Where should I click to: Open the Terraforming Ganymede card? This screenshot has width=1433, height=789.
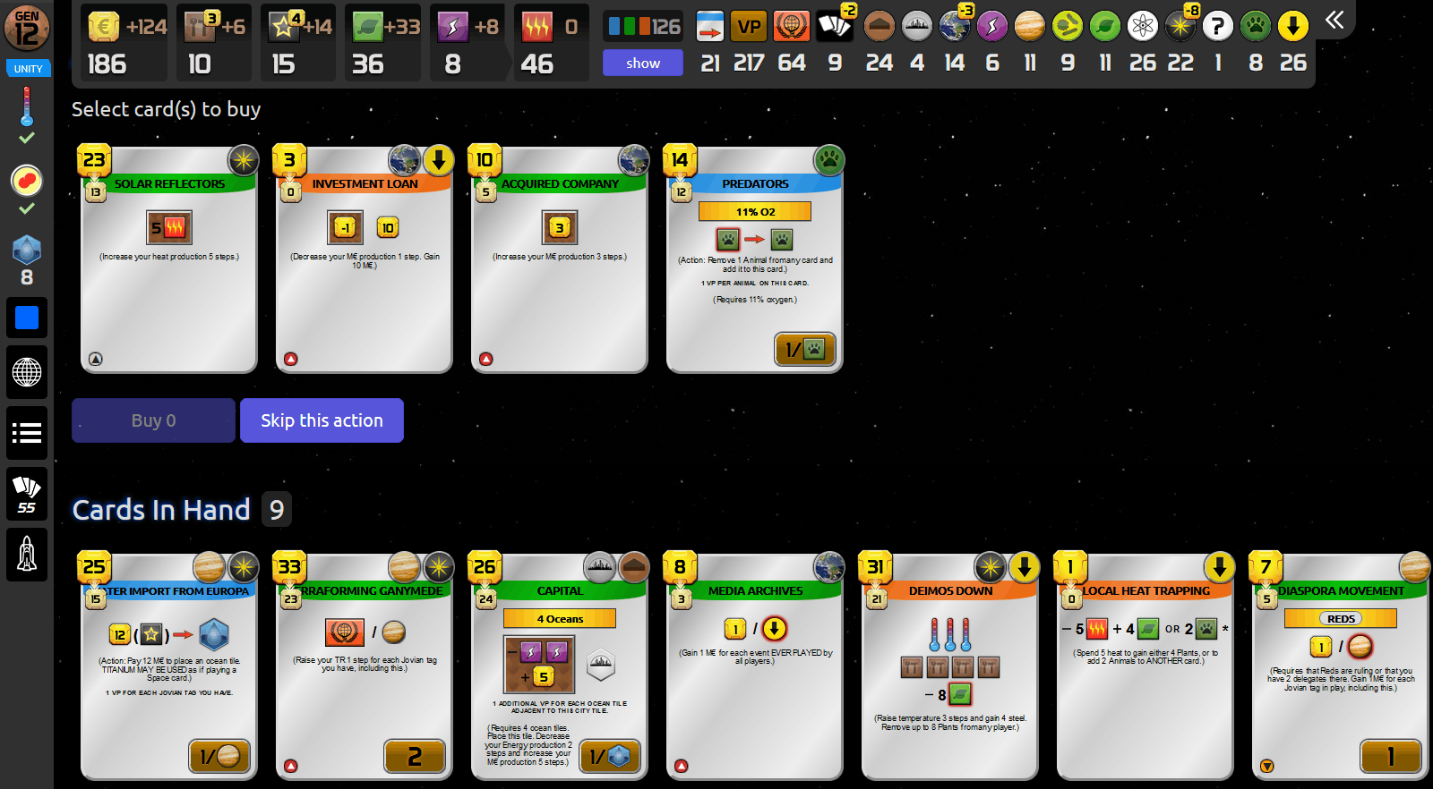(x=365, y=666)
